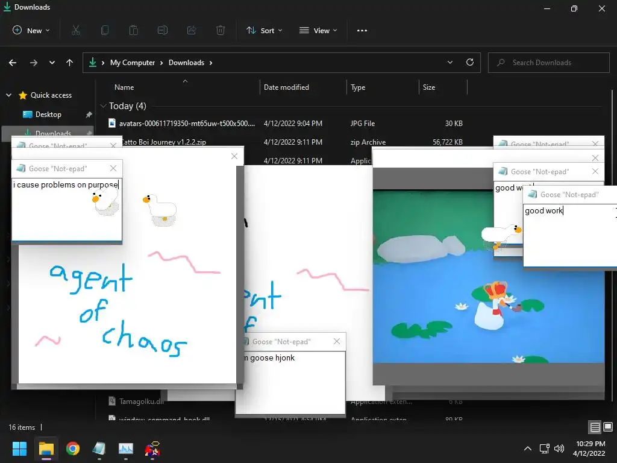The height and width of the screenshot is (463, 617).
Task: Sort by Date modified column
Action: click(286, 87)
